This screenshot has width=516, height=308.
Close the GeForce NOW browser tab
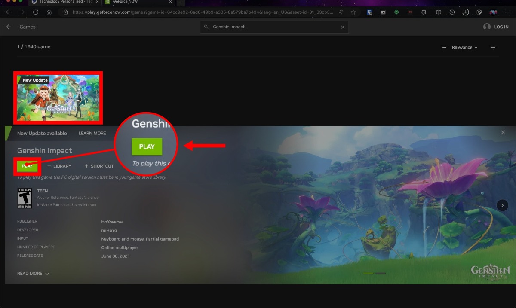[171, 2]
